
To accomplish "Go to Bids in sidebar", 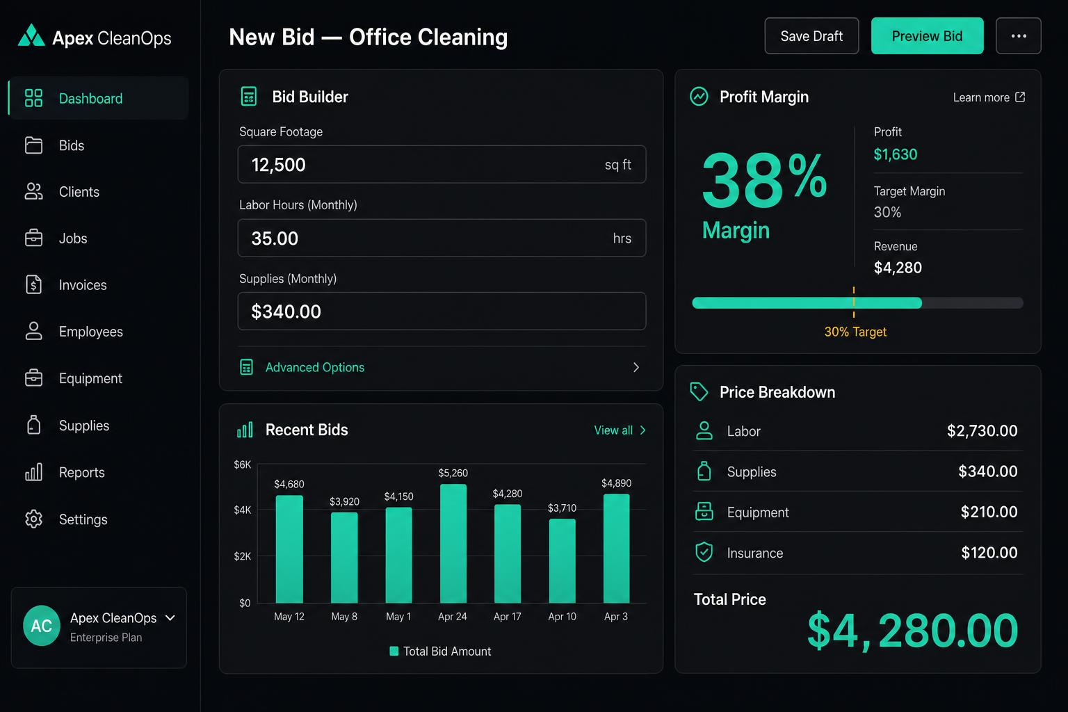I will pyautogui.click(x=98, y=145).
